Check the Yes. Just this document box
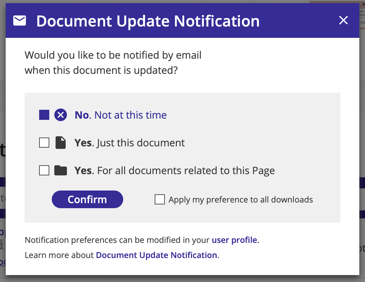 pyautogui.click(x=44, y=143)
